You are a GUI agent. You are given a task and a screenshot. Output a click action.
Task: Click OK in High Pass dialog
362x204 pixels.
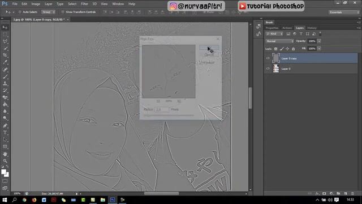click(x=209, y=48)
